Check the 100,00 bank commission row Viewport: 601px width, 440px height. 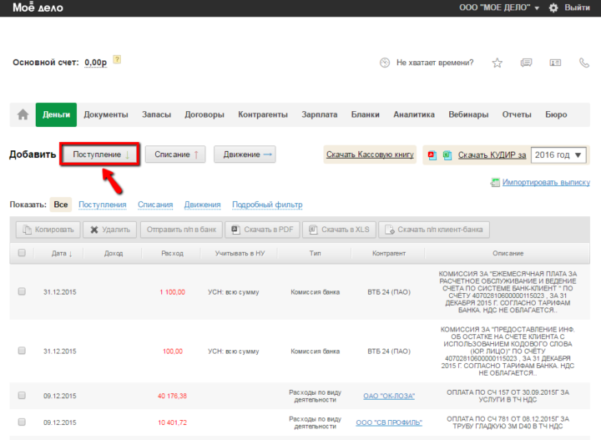tap(22, 351)
